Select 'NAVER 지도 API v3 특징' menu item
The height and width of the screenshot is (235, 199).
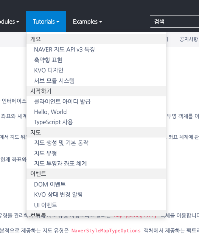click(96, 49)
